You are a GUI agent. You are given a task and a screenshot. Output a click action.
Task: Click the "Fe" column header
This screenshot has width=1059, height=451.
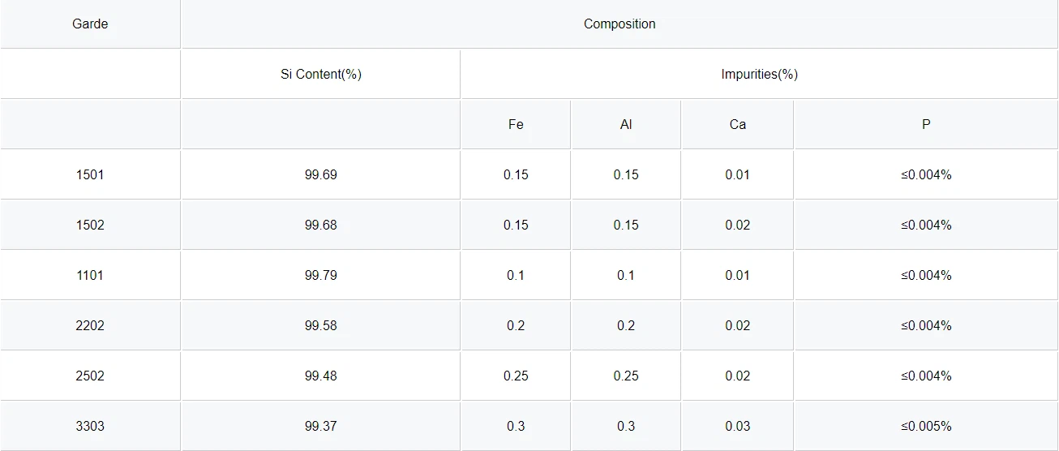click(x=516, y=125)
